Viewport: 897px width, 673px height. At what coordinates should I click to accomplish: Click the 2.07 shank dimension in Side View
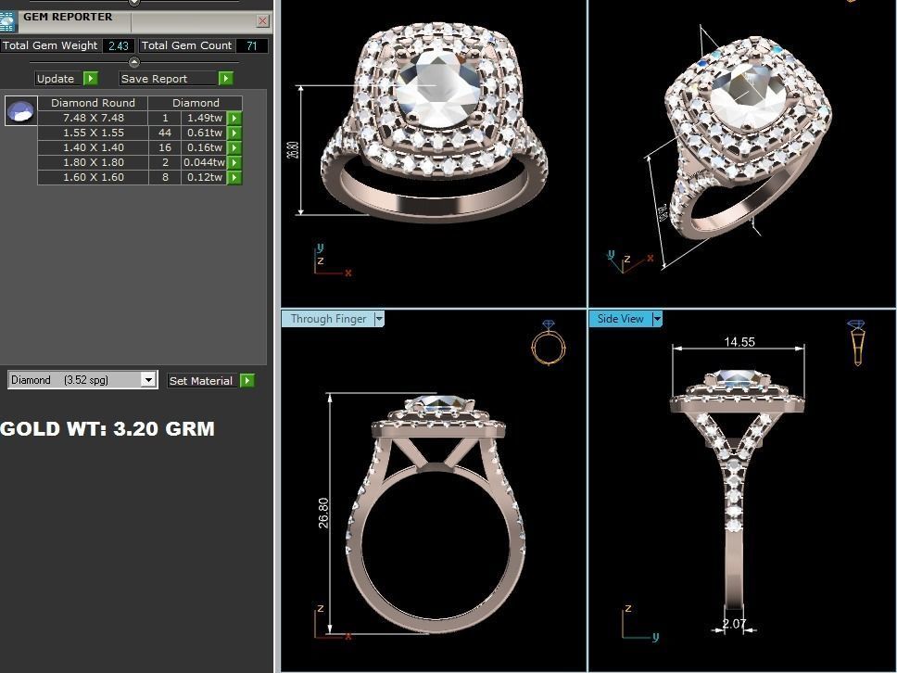(734, 624)
